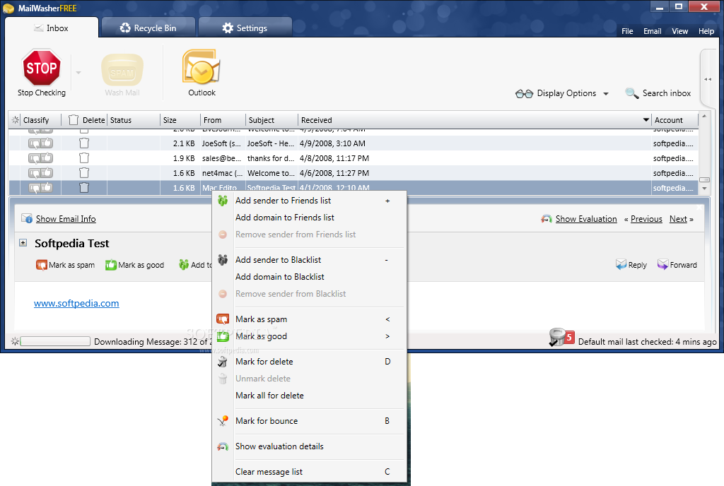Open the www.softpedia.com link

coord(76,304)
